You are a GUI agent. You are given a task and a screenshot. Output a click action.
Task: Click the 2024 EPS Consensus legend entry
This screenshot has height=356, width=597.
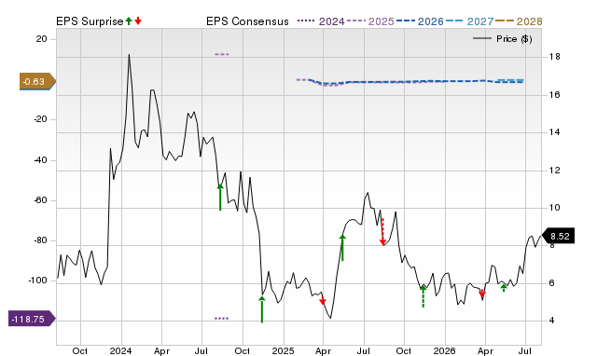321,21
